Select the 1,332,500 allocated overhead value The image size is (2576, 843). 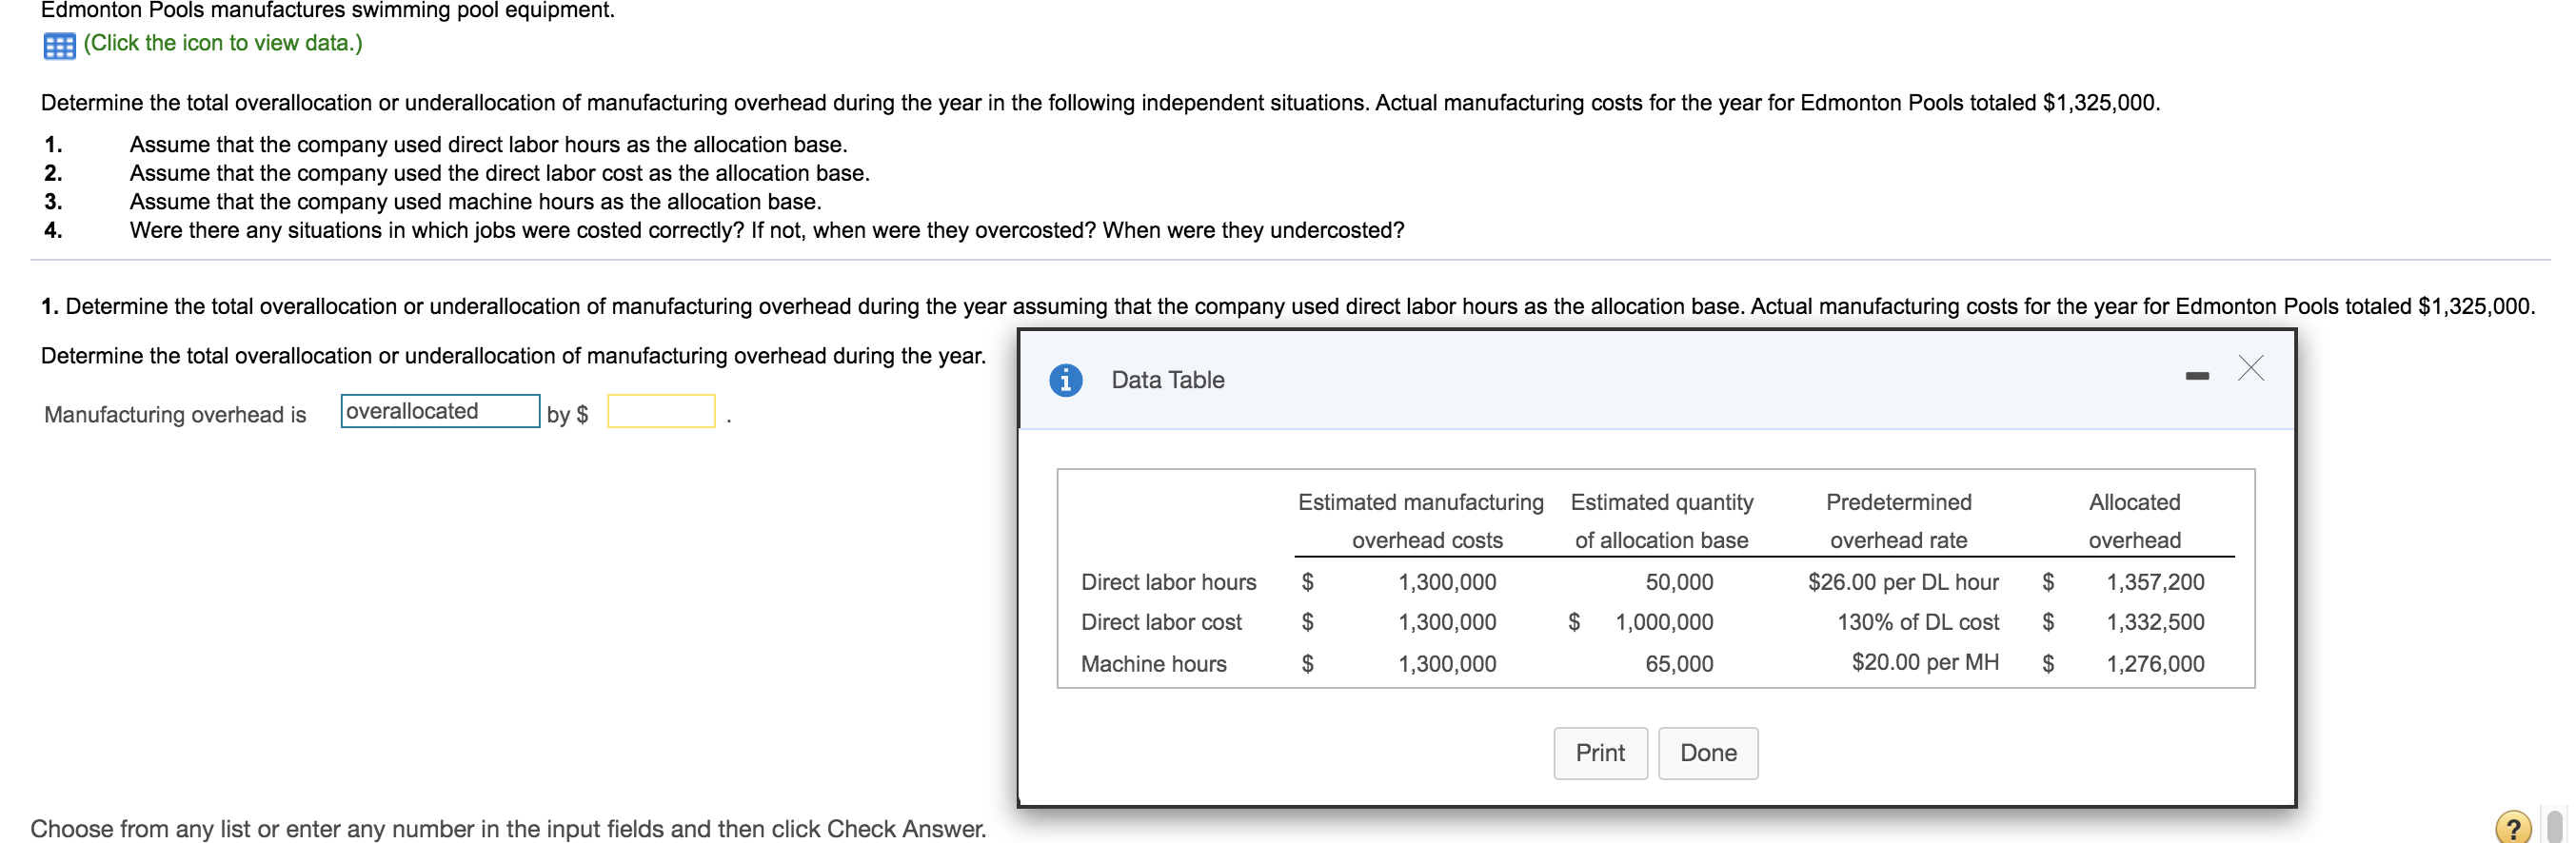click(2154, 622)
